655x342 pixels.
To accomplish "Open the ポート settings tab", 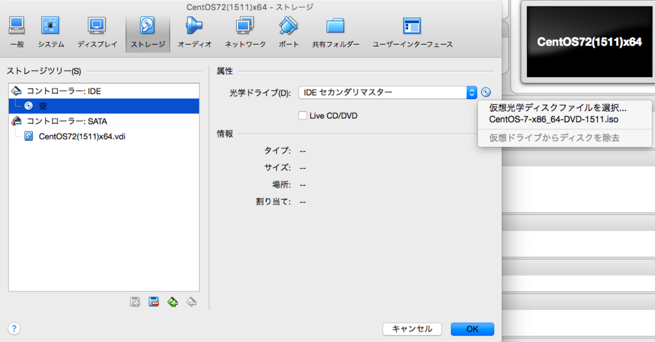I will (x=288, y=33).
